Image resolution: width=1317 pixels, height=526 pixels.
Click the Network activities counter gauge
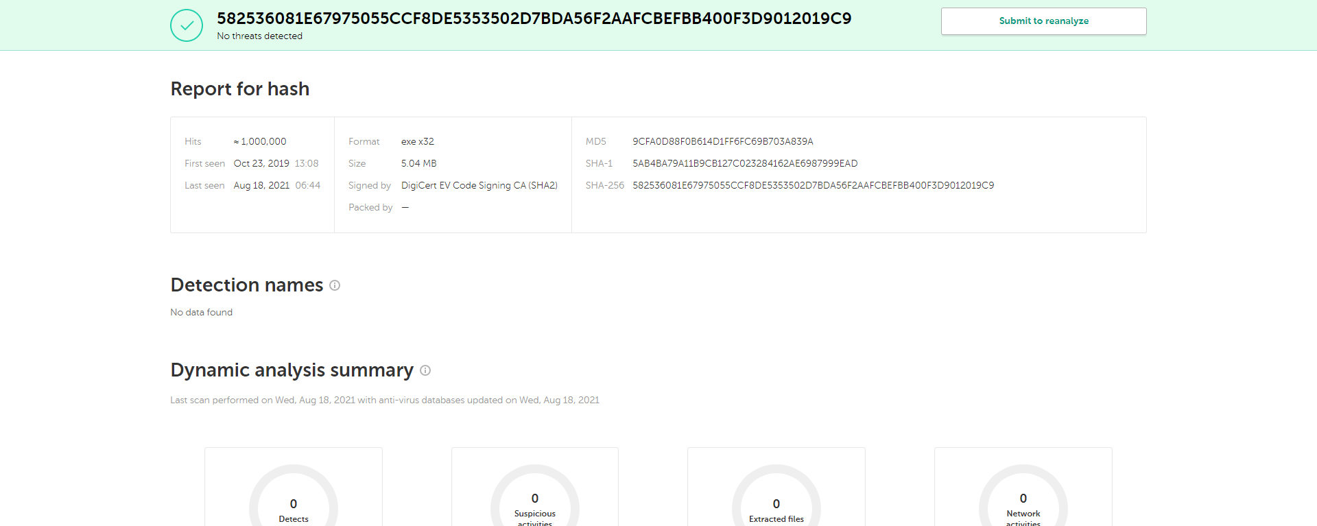tap(1023, 495)
